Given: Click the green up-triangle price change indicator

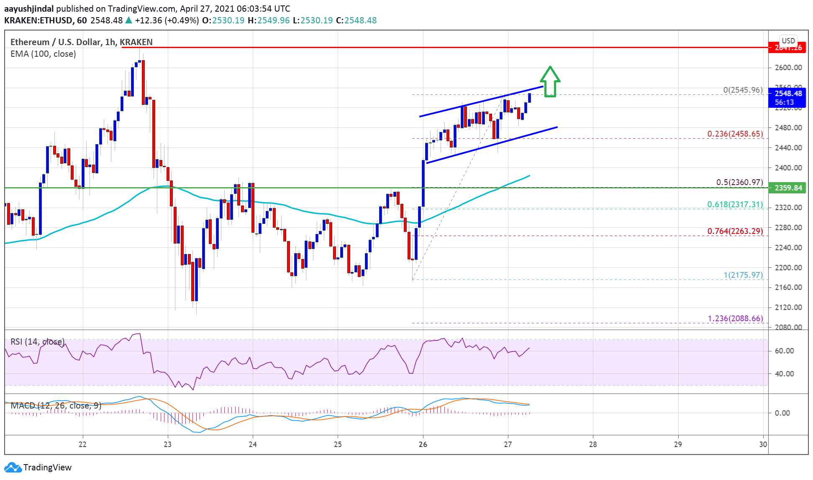Looking at the screenshot, I should (x=129, y=20).
